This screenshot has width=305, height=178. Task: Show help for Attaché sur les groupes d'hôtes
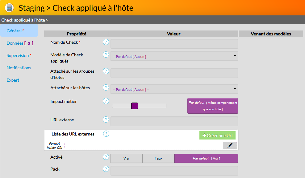click(x=106, y=71)
